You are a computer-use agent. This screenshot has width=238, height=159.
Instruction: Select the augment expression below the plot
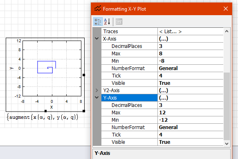coord(43,117)
